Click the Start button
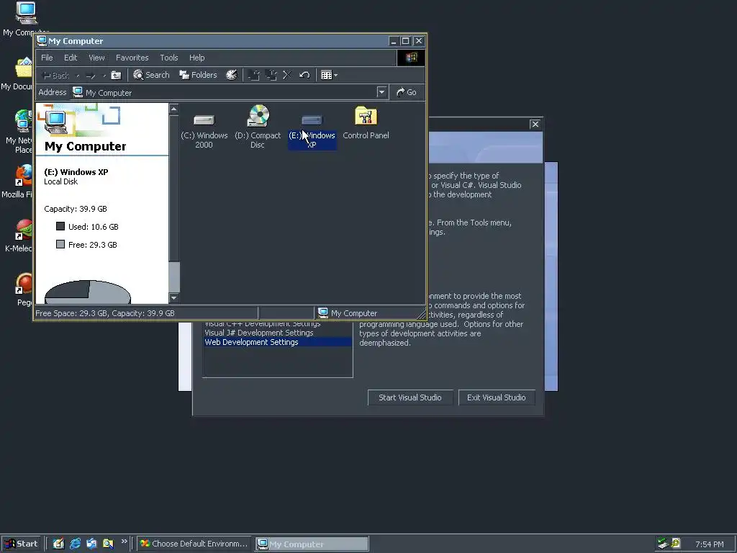Viewport: 737px width, 553px height. 22,544
